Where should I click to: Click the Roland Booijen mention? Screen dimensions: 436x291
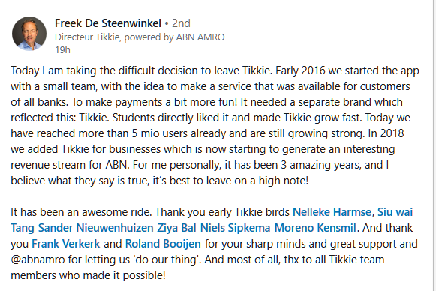click(163, 244)
